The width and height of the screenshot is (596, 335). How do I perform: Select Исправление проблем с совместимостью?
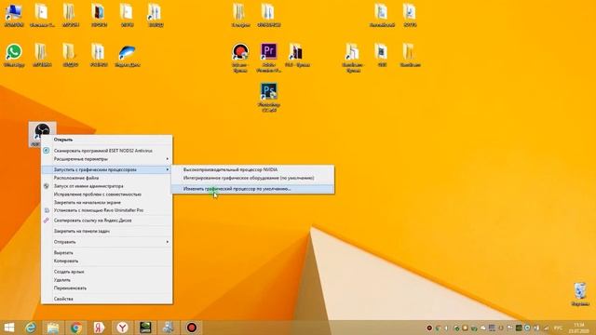pos(106,194)
